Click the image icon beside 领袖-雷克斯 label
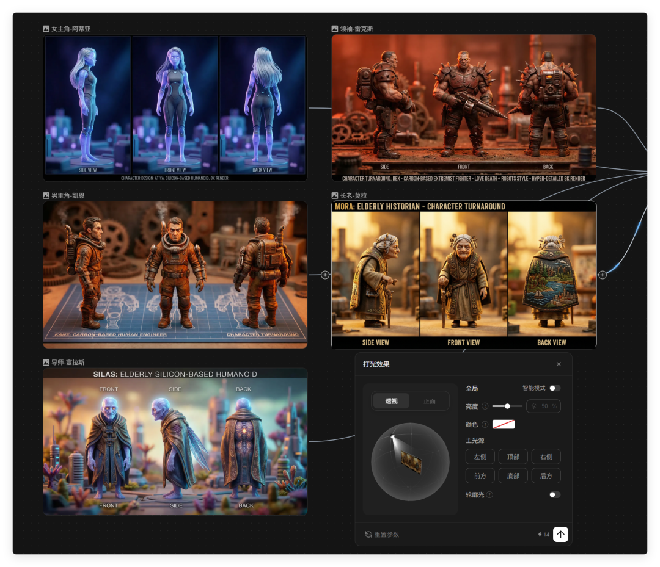Viewport: 660px width, 567px height. click(x=335, y=29)
